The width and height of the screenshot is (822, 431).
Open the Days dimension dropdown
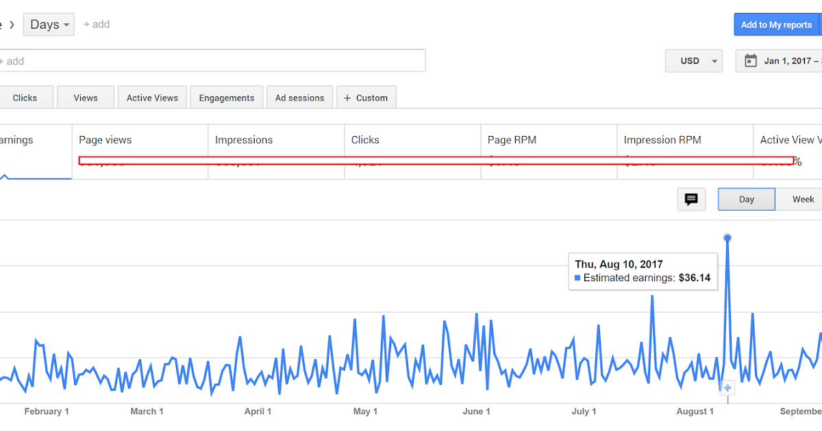[49, 25]
